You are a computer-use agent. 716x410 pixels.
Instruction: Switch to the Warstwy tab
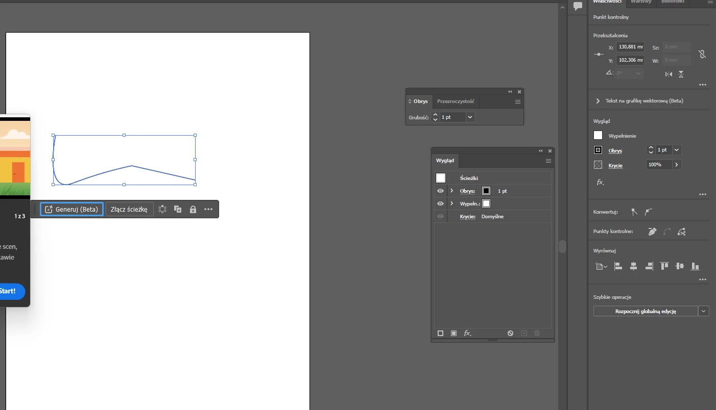coord(640,2)
